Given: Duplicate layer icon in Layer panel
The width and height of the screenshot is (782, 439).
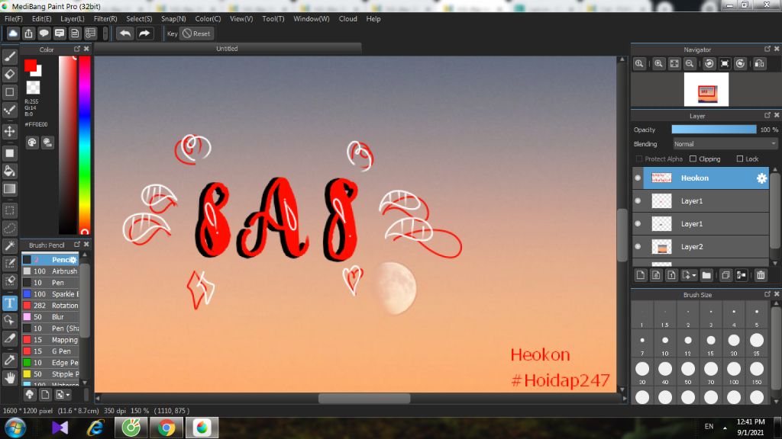Looking at the screenshot, I should (725, 275).
